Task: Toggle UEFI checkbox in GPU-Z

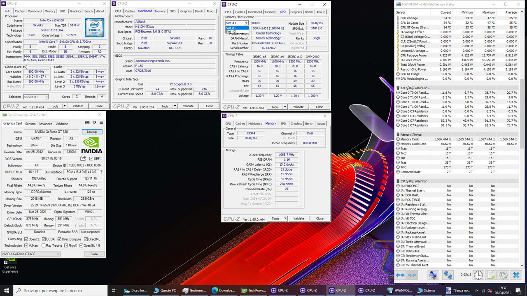Action: coord(91,159)
